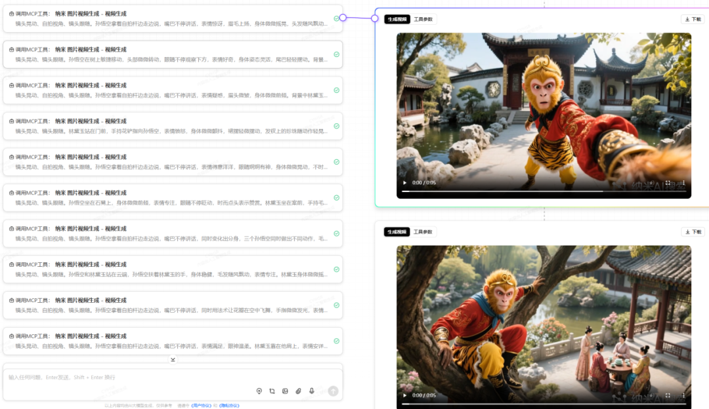Click the purple connector node beside the first task
The image size is (709, 409).
343,18
